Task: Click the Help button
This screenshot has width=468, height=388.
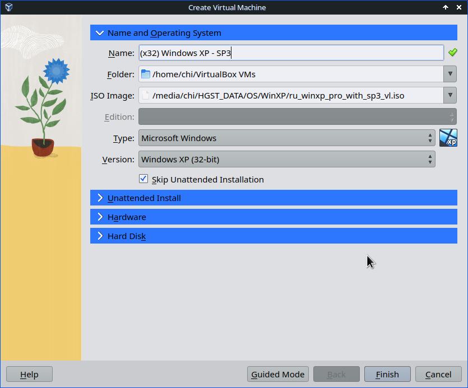Action: click(29, 374)
